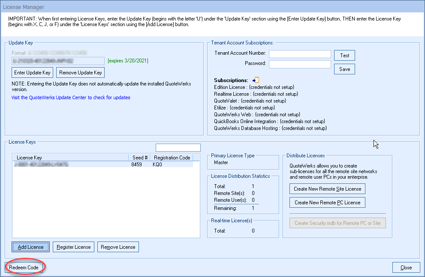
Task: Save the tenant account credentials
Action: coord(344,69)
